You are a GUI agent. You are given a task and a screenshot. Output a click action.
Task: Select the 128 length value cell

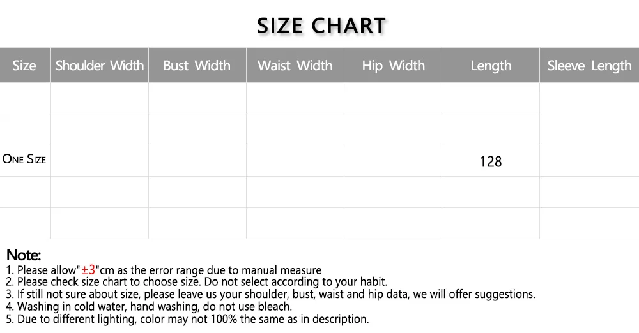point(491,162)
